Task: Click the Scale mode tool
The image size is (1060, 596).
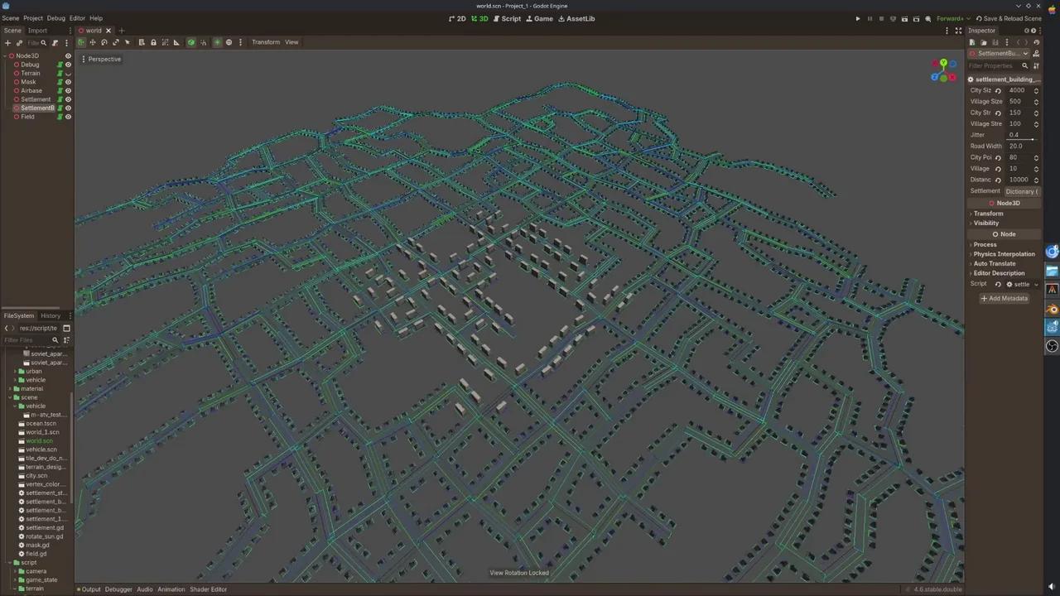Action: 115,42
